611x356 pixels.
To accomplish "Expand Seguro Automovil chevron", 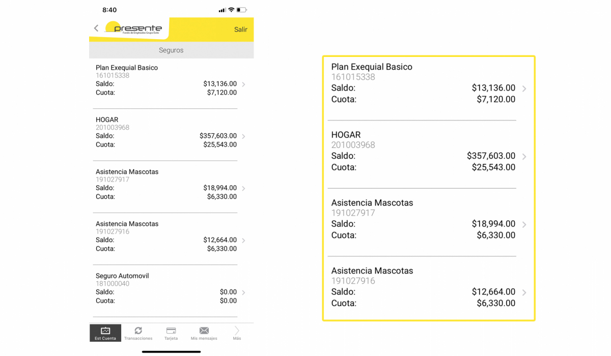I will [244, 292].
